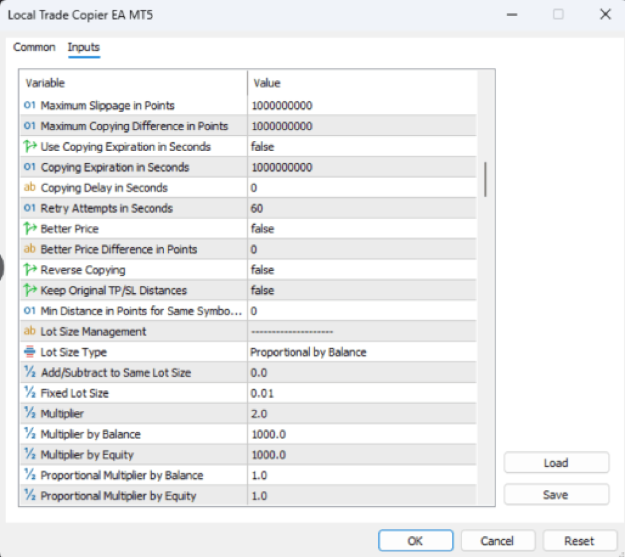Image resolution: width=625 pixels, height=557 pixels.
Task: Click the string icon beside Better Price Difference in Points
Action: [30, 249]
